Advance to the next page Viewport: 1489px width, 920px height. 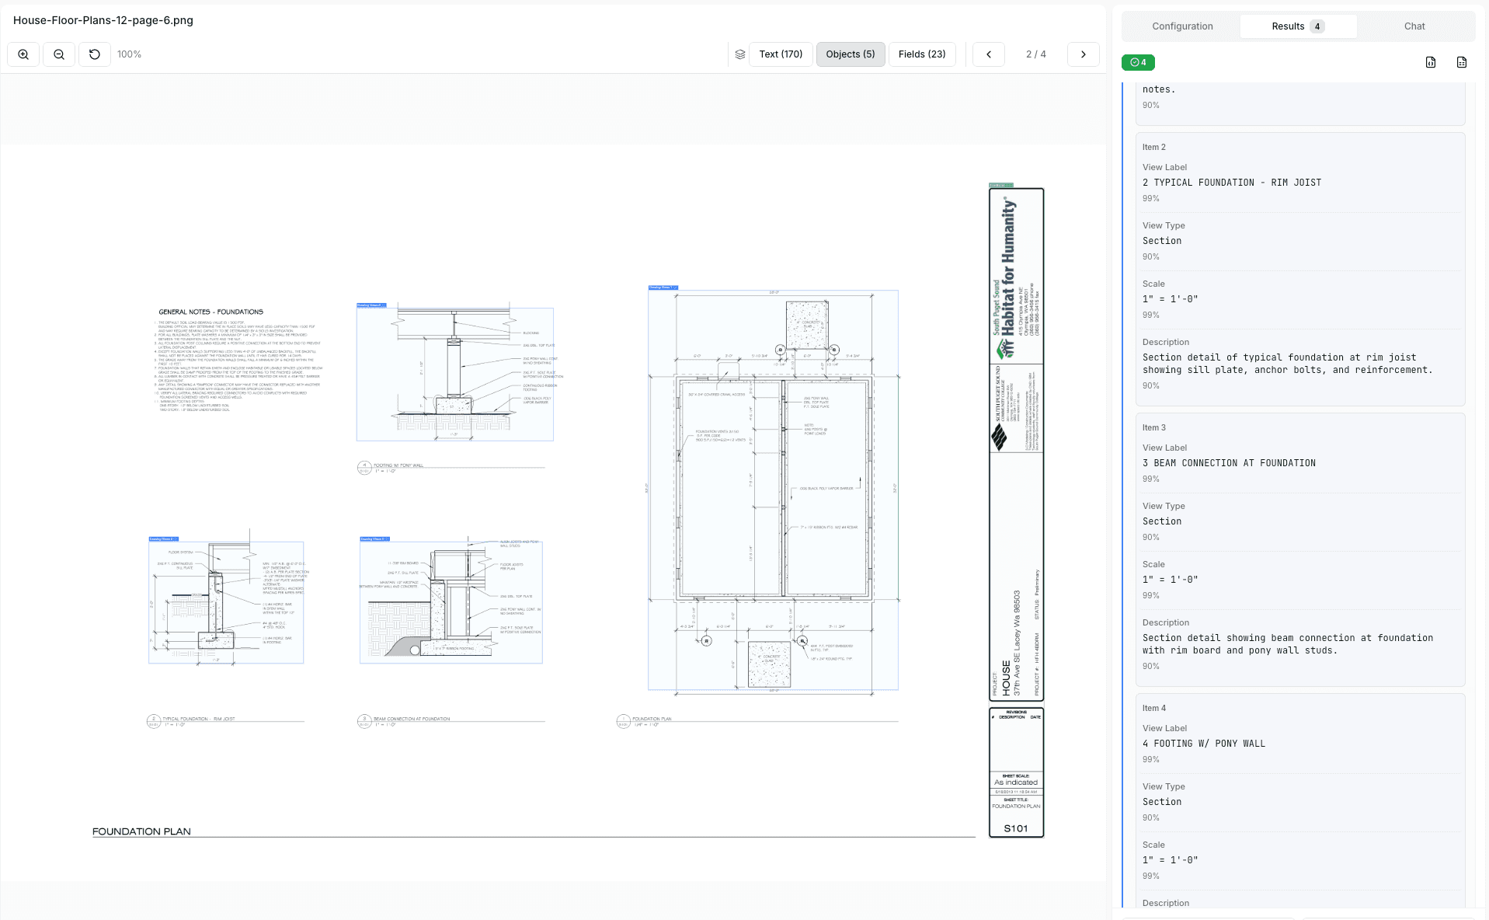(x=1083, y=54)
